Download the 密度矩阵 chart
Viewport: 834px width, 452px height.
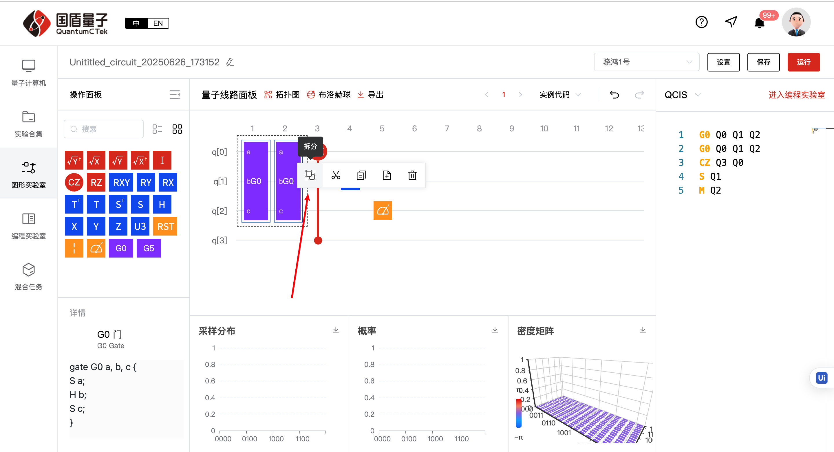(643, 330)
